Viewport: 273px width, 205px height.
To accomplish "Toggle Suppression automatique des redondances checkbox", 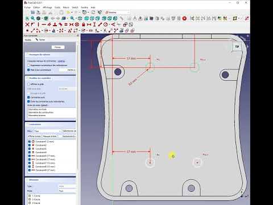I will pyautogui.click(x=28, y=65).
